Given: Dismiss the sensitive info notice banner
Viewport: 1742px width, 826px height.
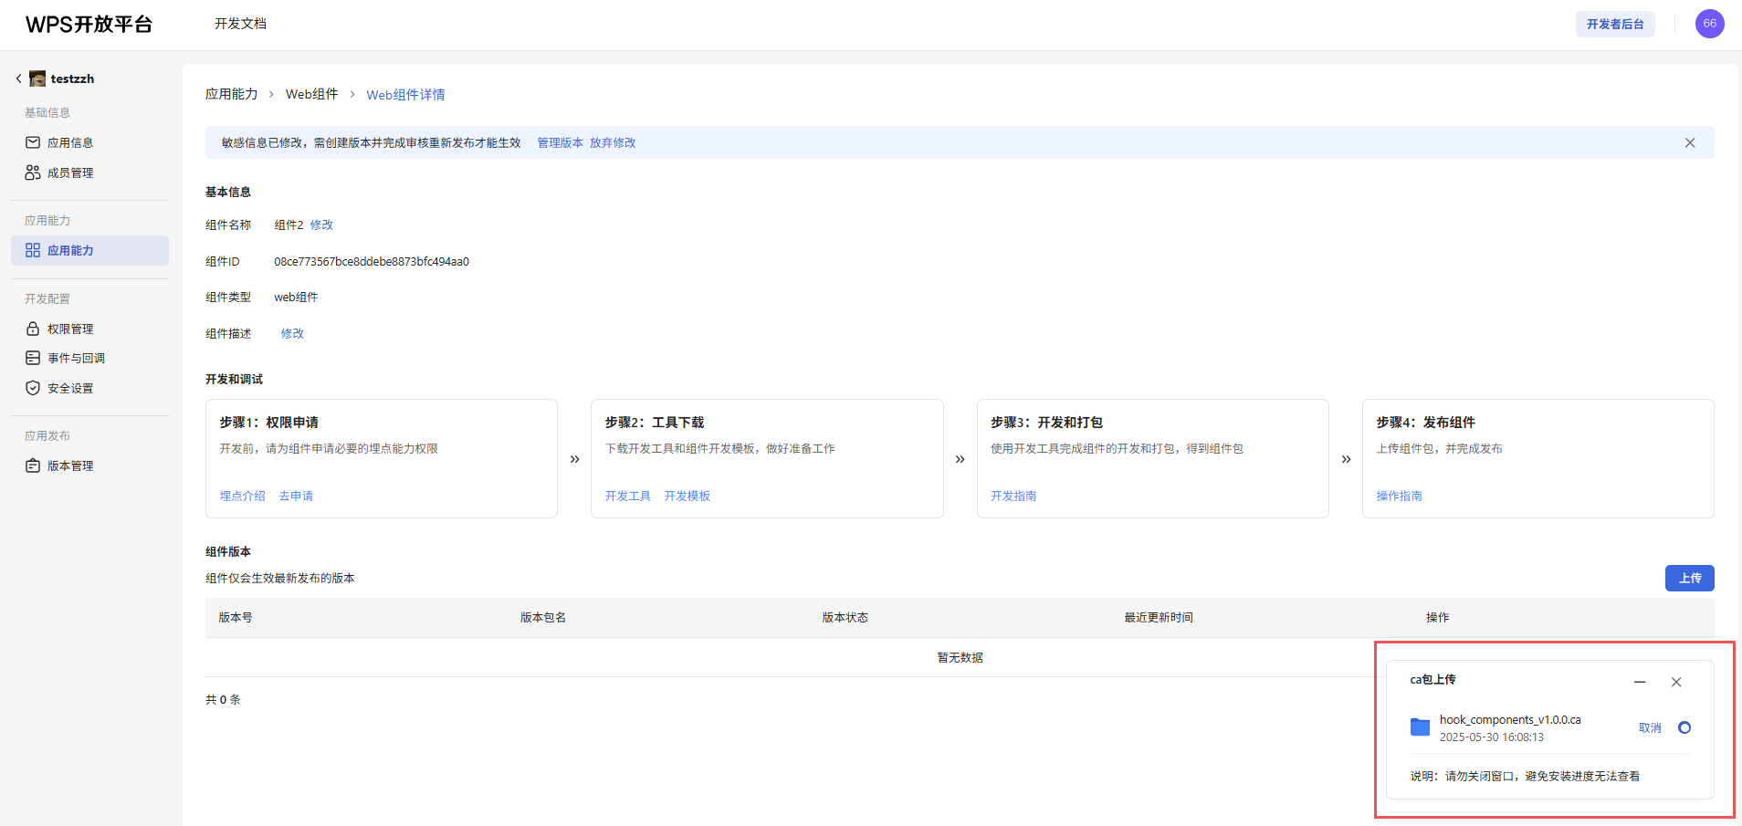Looking at the screenshot, I should (x=1688, y=142).
